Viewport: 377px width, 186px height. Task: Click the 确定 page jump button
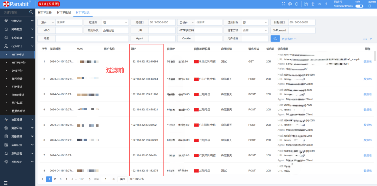click(x=123, y=179)
